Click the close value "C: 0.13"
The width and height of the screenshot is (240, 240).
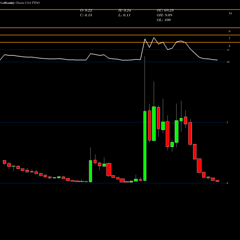[86, 15]
